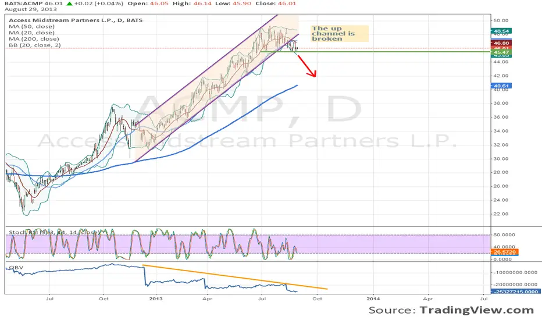Click the 36.00 price axis label
The width and height of the screenshot is (542, 320).
tap(501, 117)
